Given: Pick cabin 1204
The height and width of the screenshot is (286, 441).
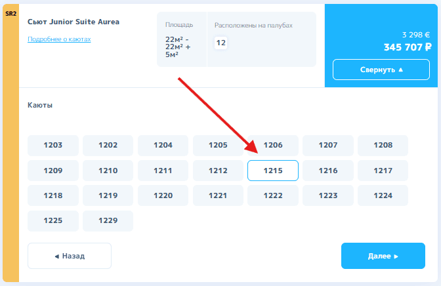Looking at the screenshot, I should coord(163,146).
